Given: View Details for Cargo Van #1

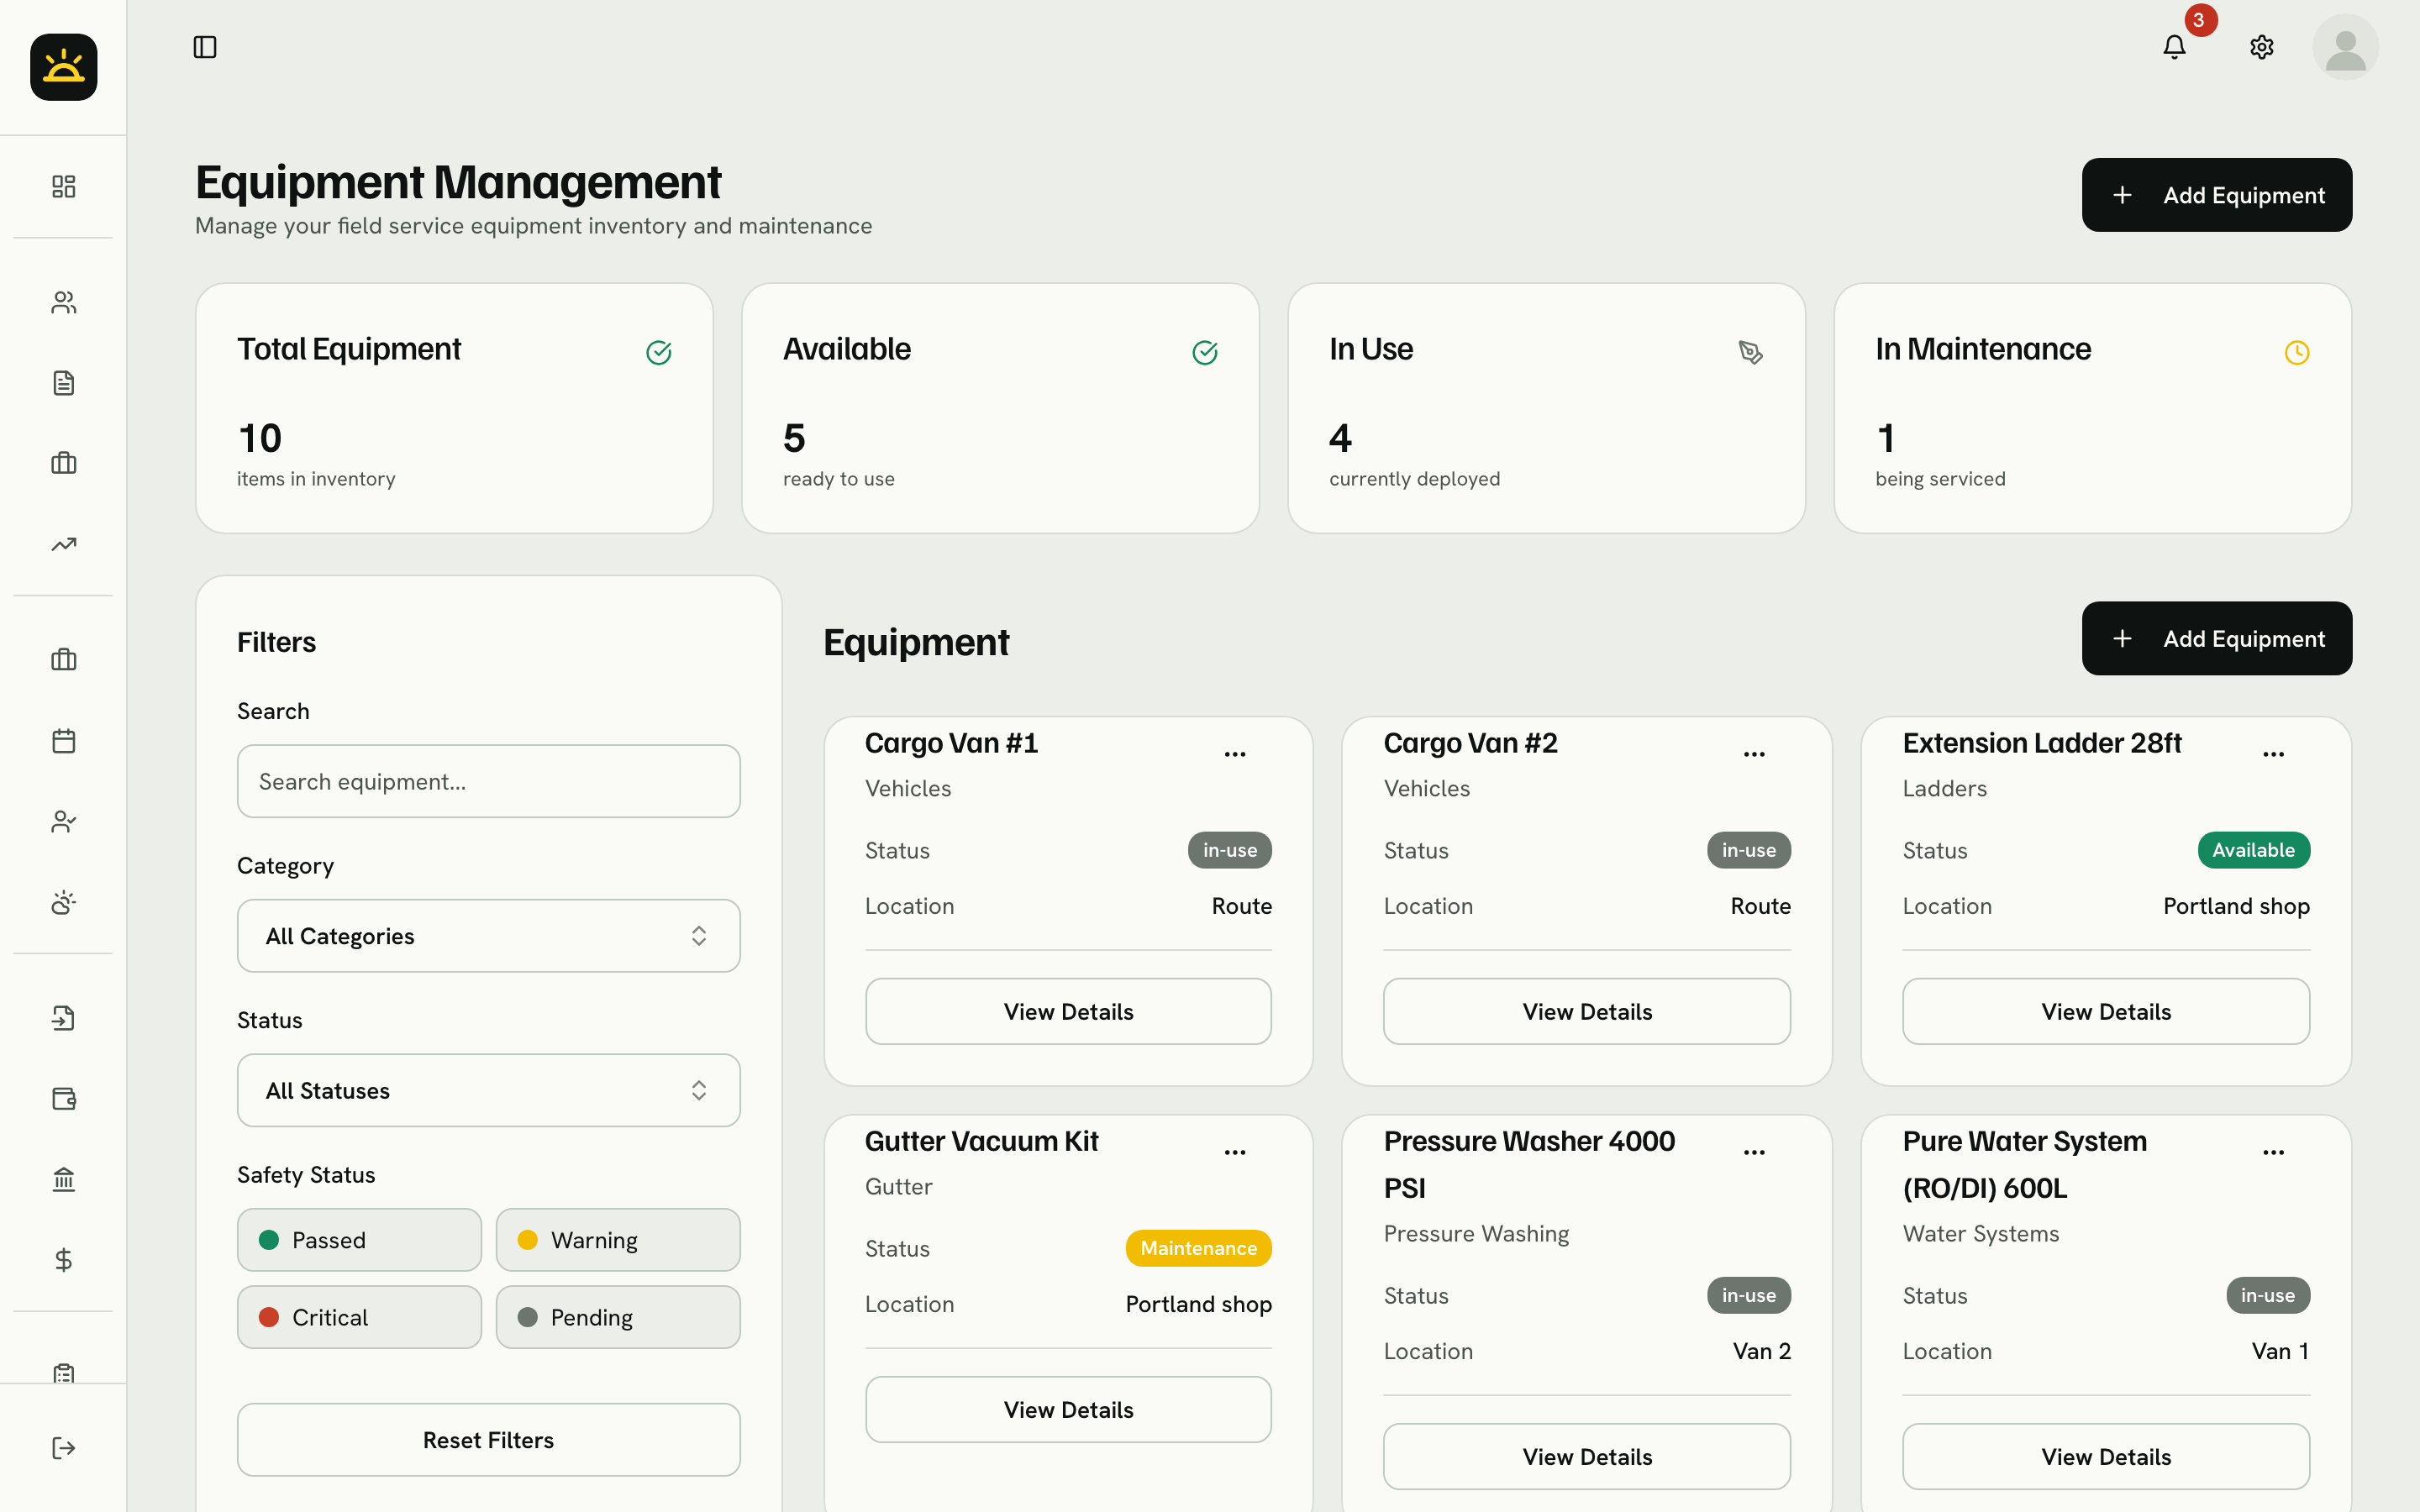Looking at the screenshot, I should [x=1068, y=1011].
